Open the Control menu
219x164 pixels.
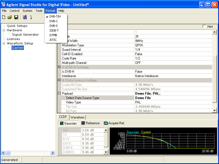[x=15, y=11]
